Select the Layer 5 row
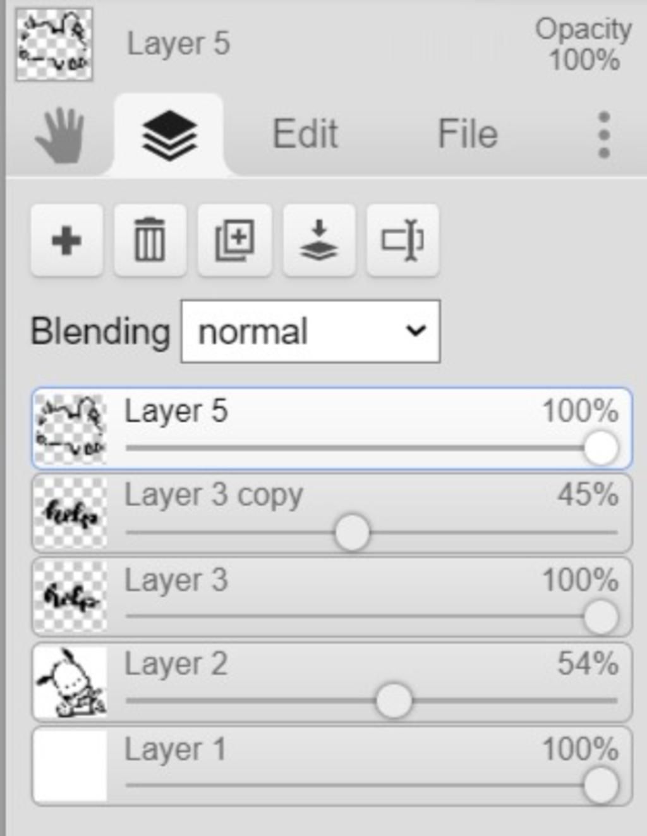Screen dimensions: 647x836 (332, 429)
